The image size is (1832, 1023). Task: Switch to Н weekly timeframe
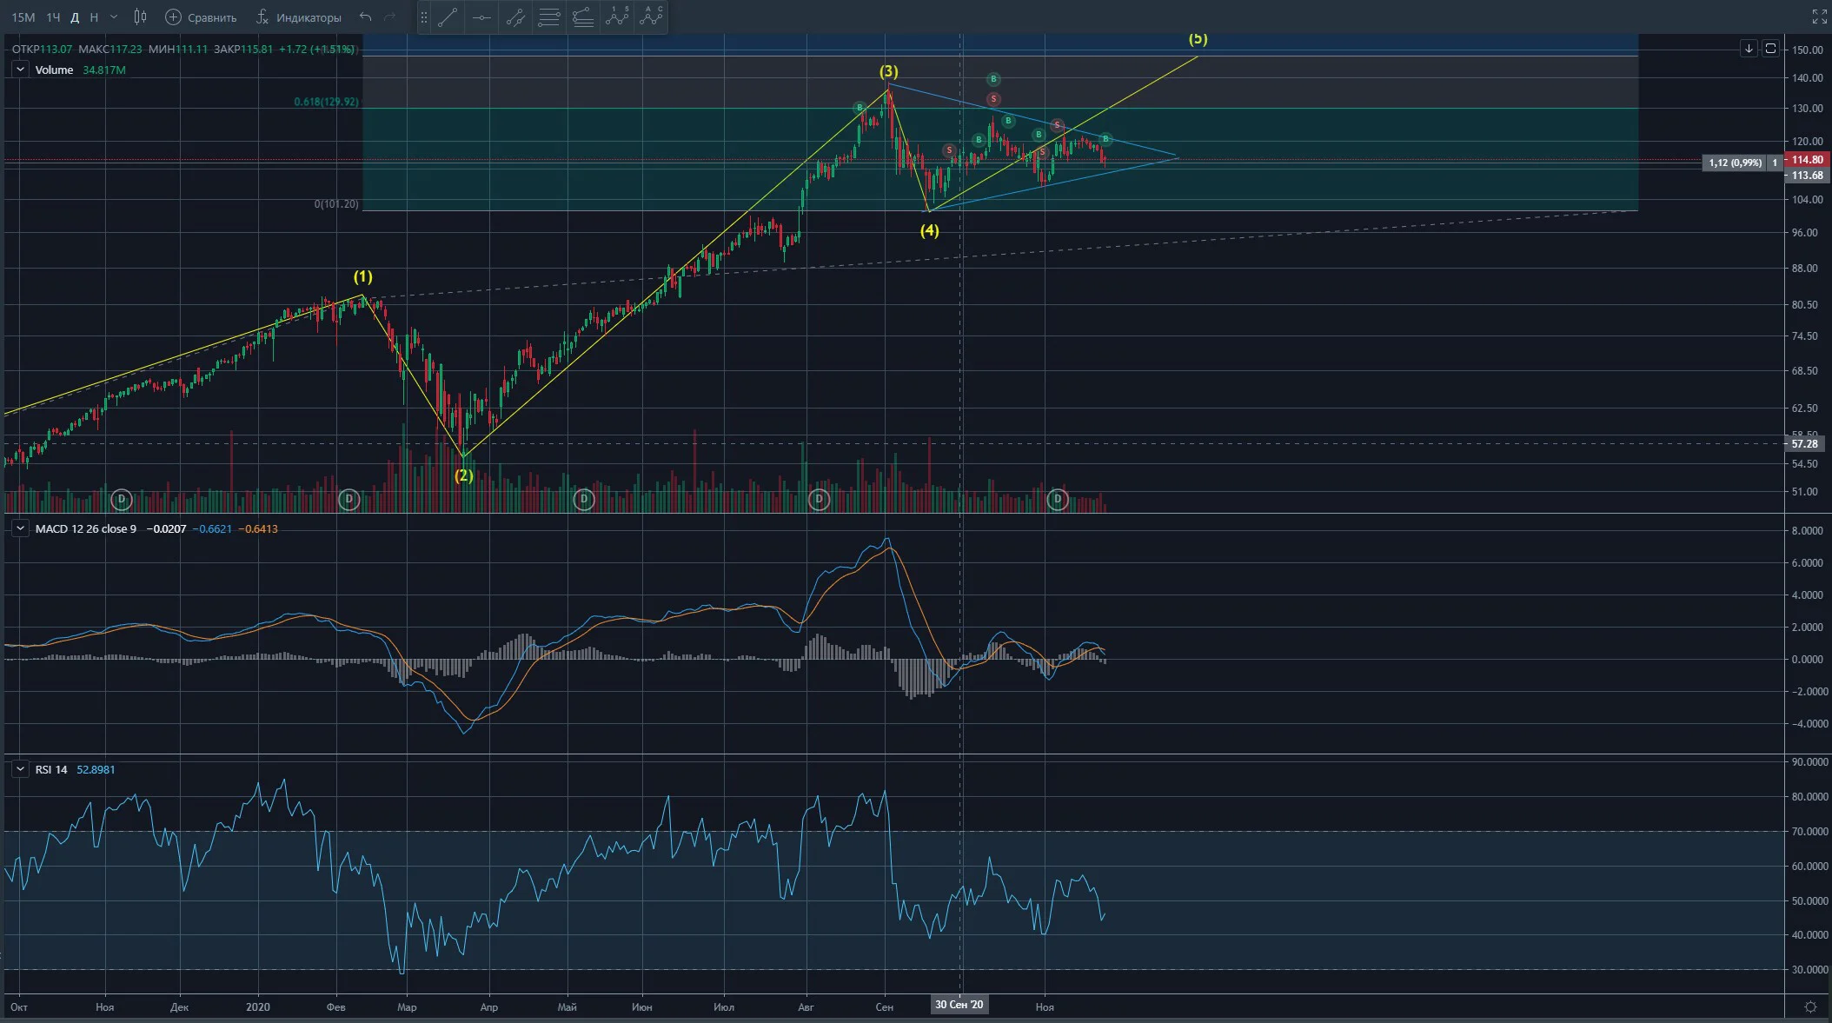[94, 17]
